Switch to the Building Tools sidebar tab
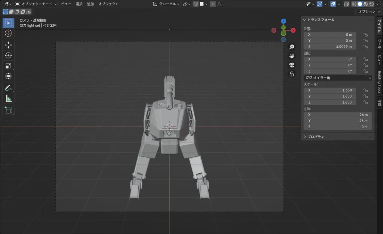The image size is (383, 234). click(x=379, y=82)
